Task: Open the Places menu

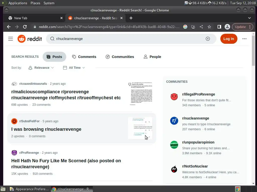Action: tap(35, 3)
